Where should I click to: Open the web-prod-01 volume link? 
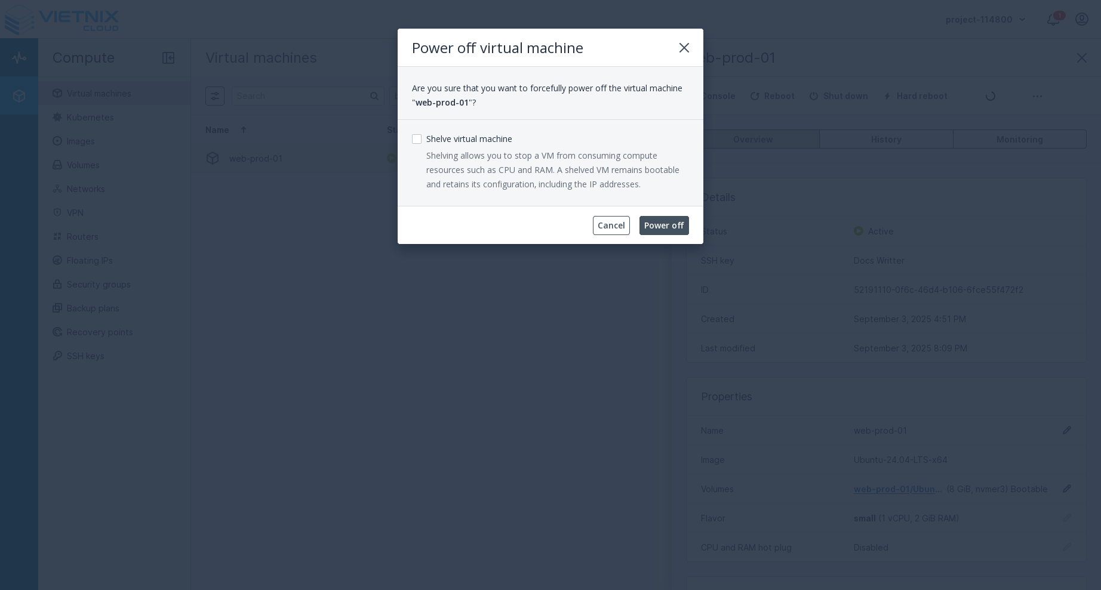point(897,489)
